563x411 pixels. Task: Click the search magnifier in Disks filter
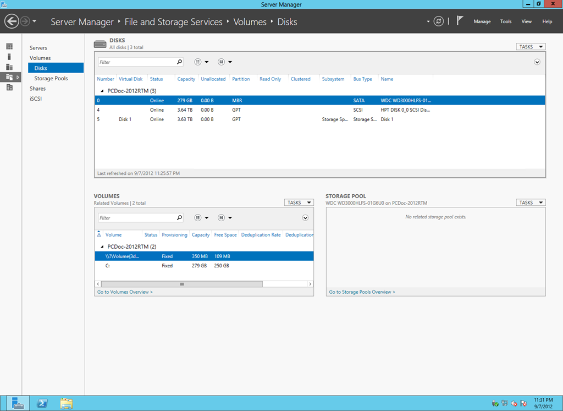point(179,62)
